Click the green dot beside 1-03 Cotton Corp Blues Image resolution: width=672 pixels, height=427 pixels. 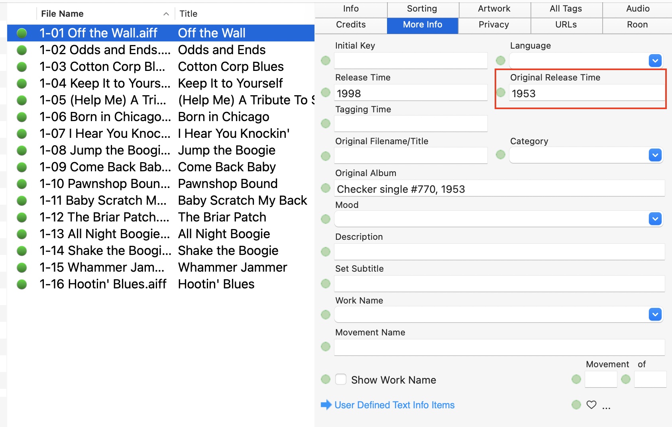coord(22,67)
